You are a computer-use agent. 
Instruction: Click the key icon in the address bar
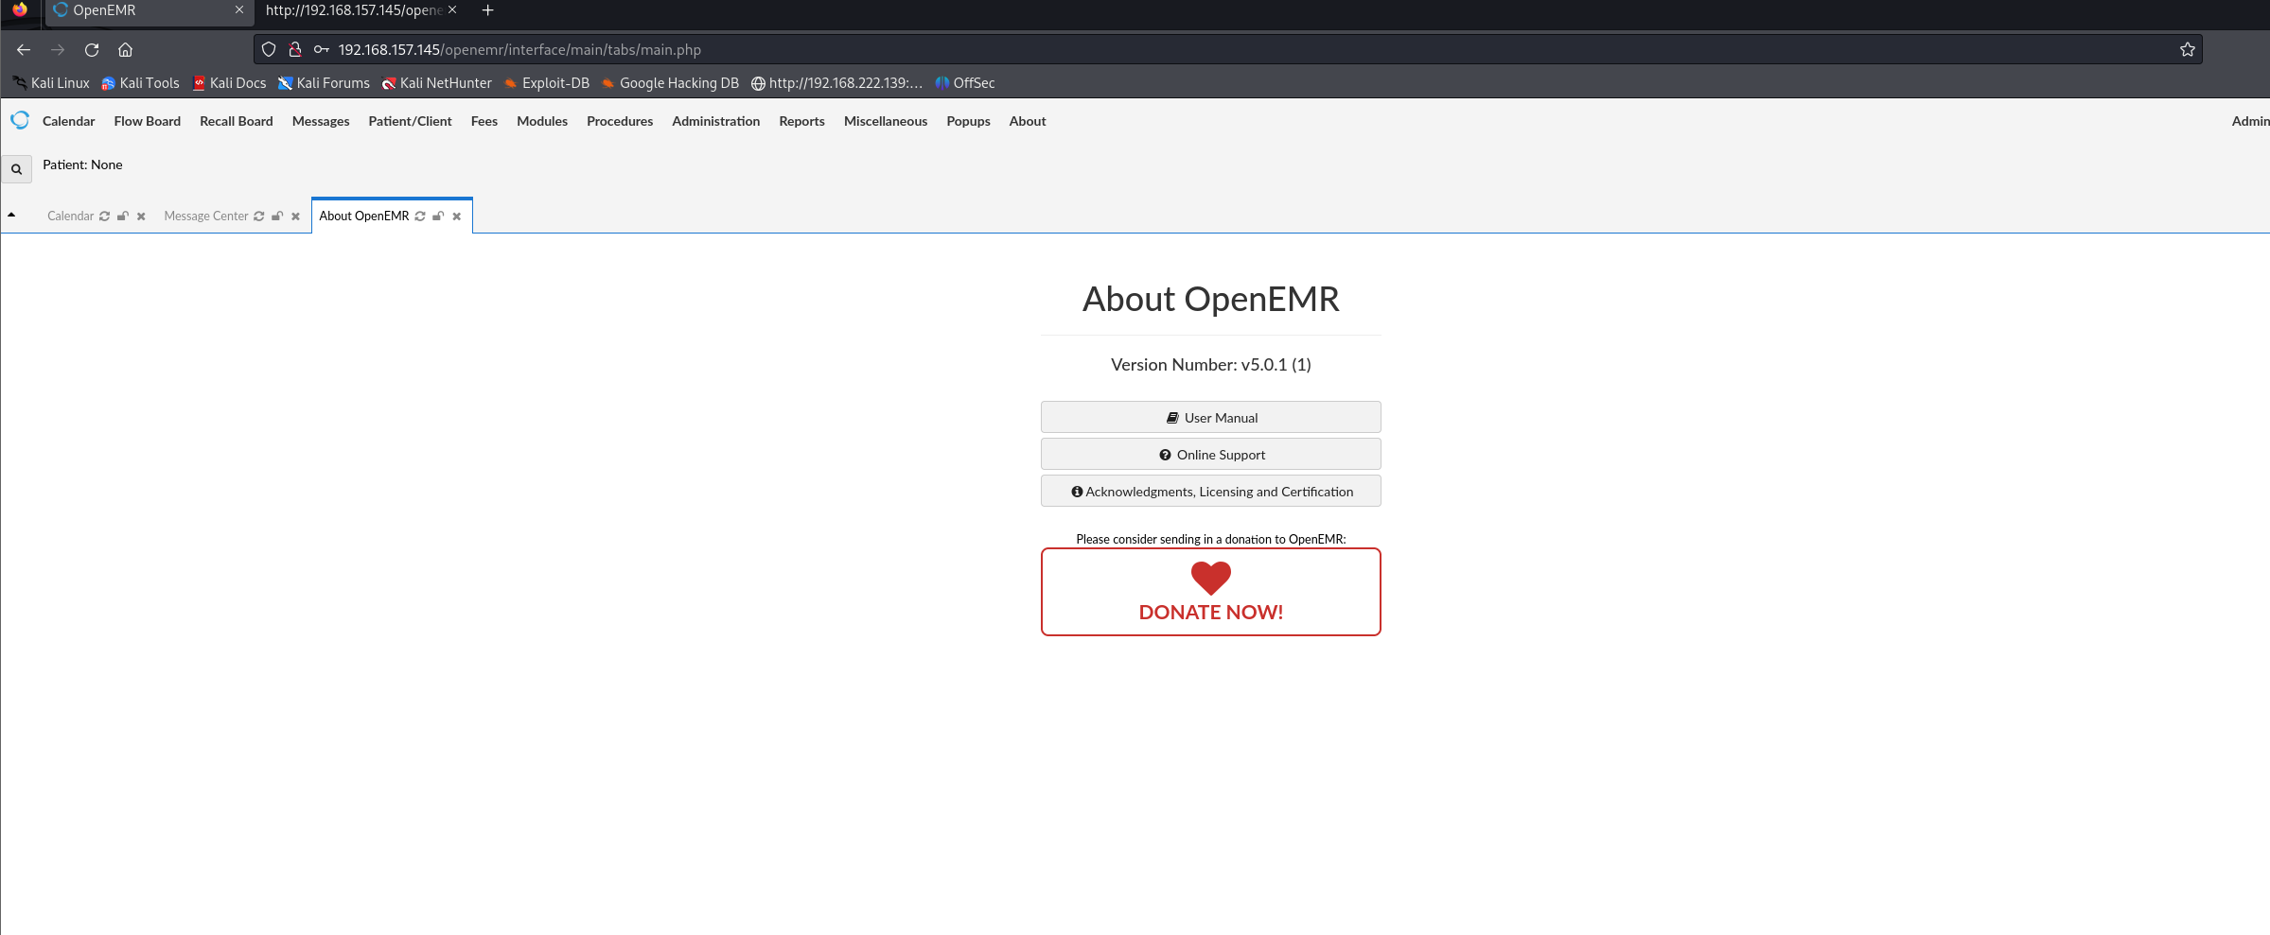point(322,49)
